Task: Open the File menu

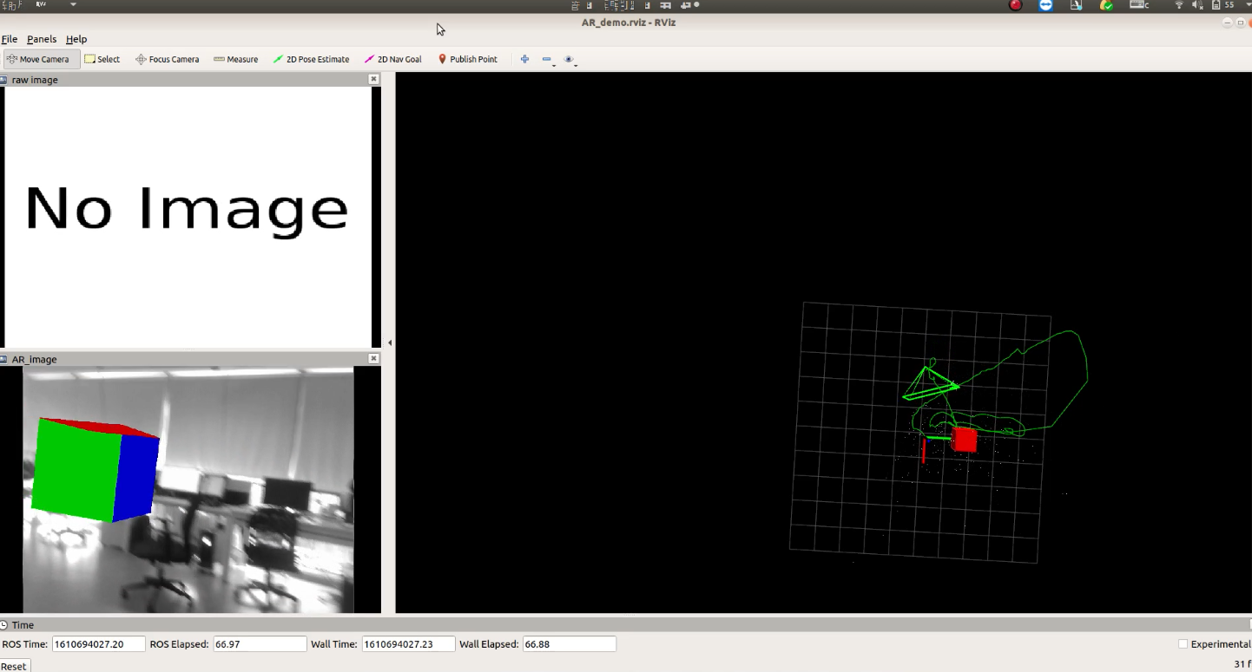Action: pos(10,39)
